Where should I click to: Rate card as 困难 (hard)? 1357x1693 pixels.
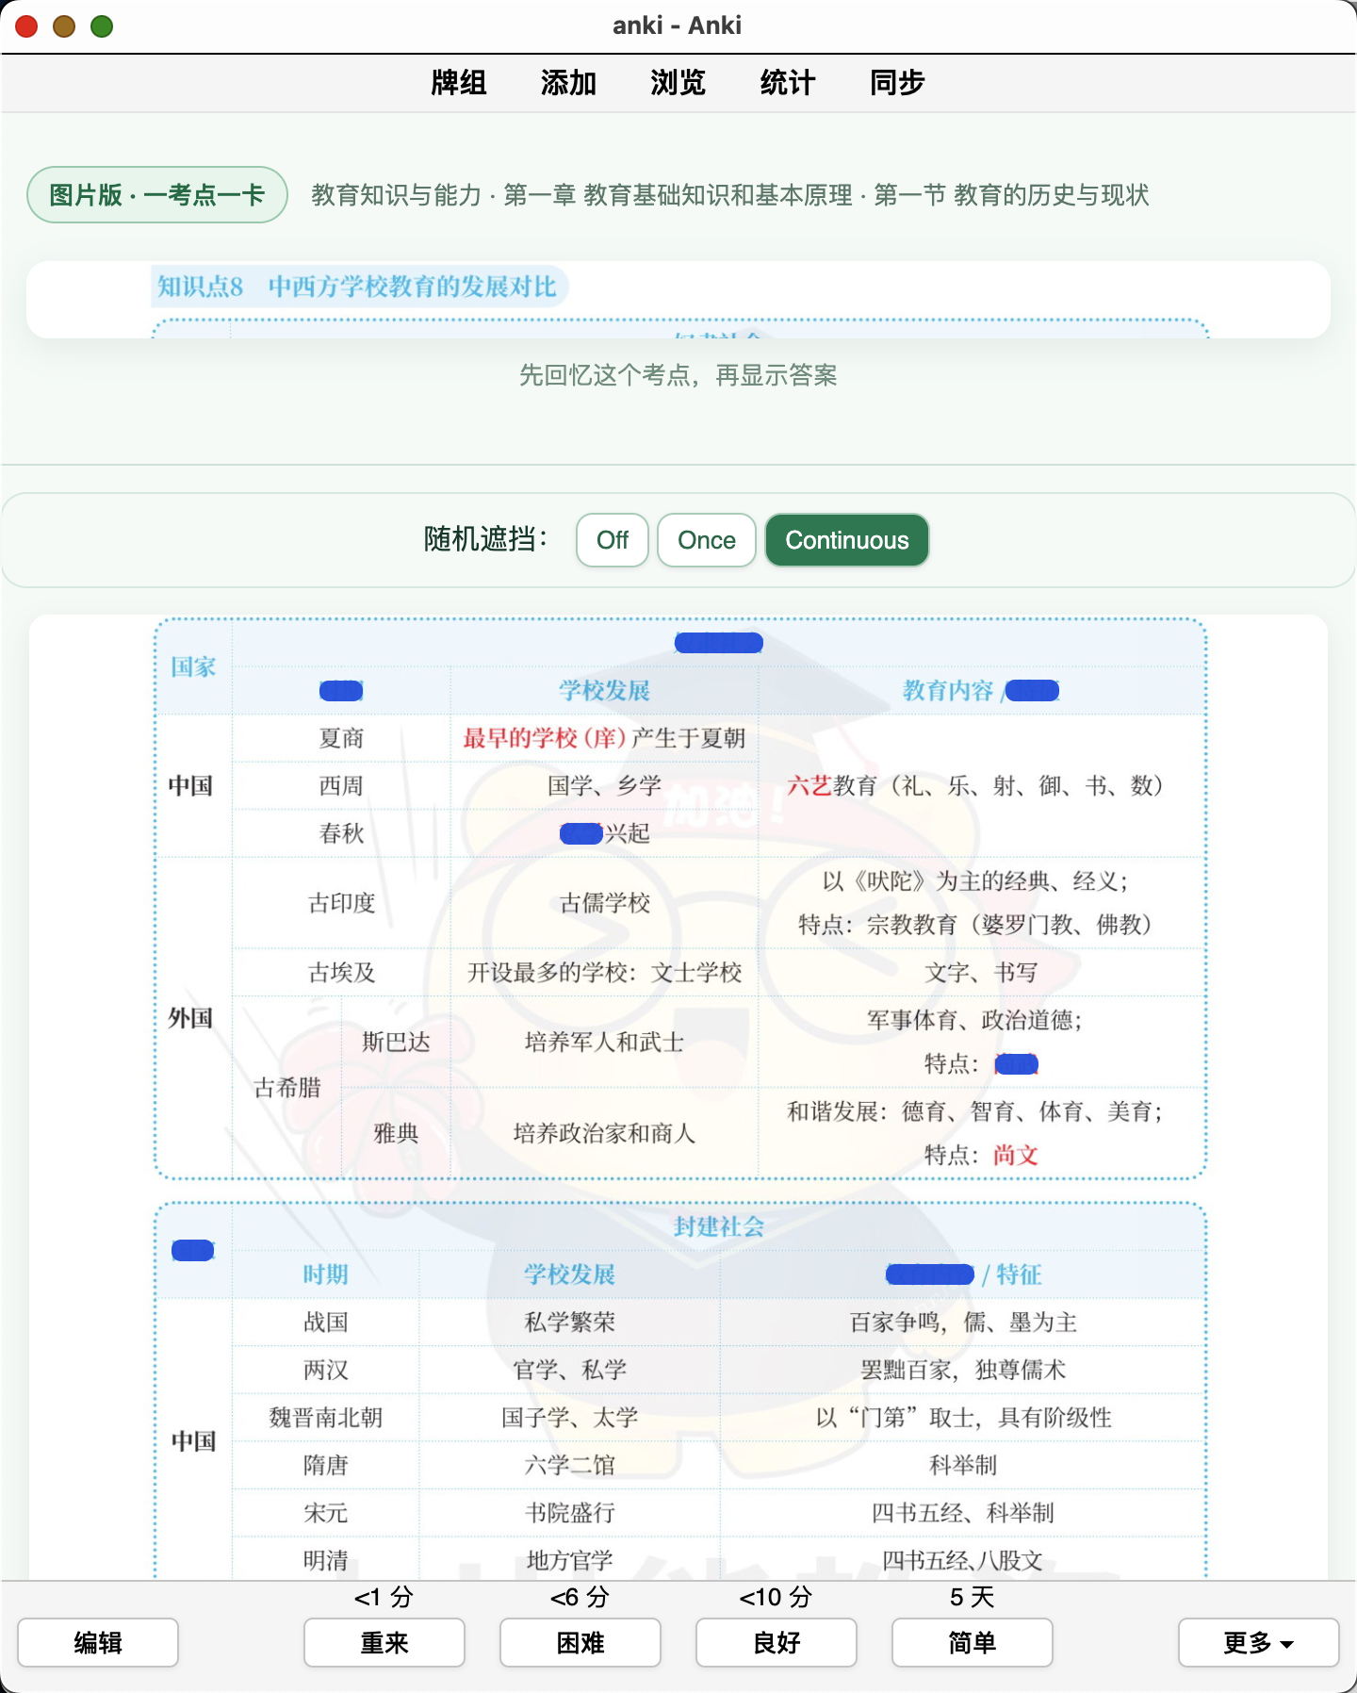click(x=580, y=1643)
